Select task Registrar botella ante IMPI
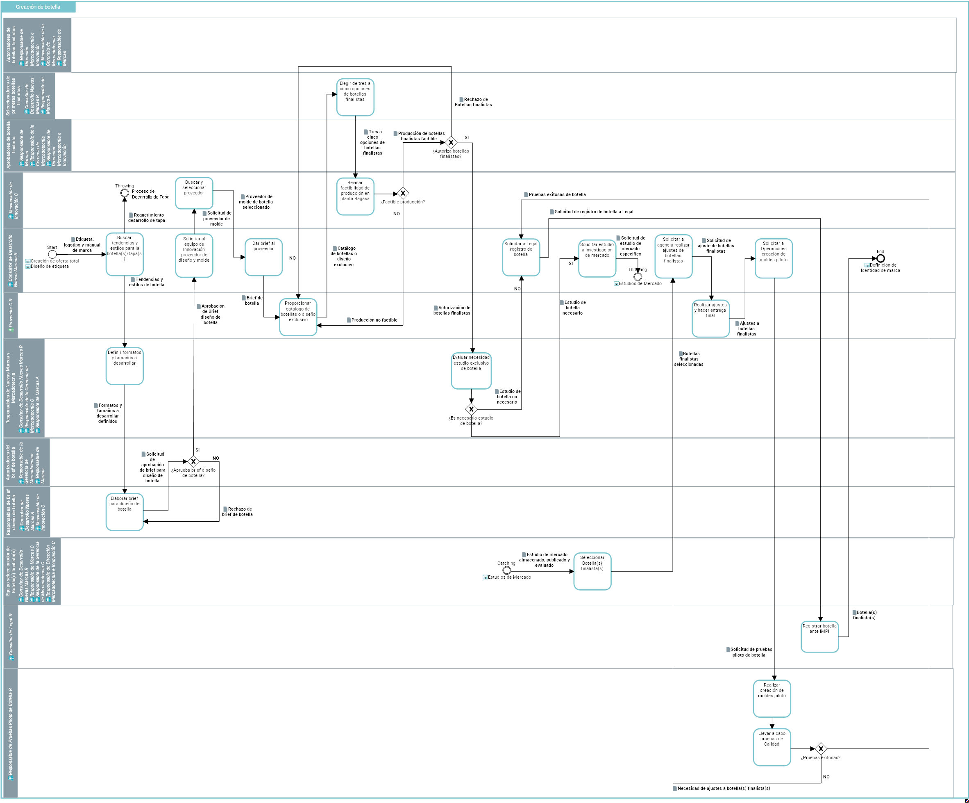Image resolution: width=969 pixels, height=803 pixels. pyautogui.click(x=819, y=637)
